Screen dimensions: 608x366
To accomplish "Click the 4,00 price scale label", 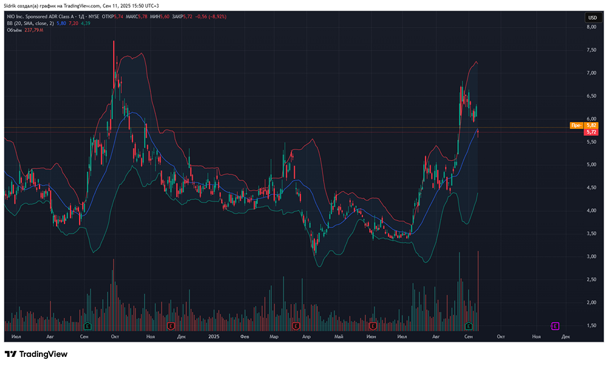I will (592, 211).
